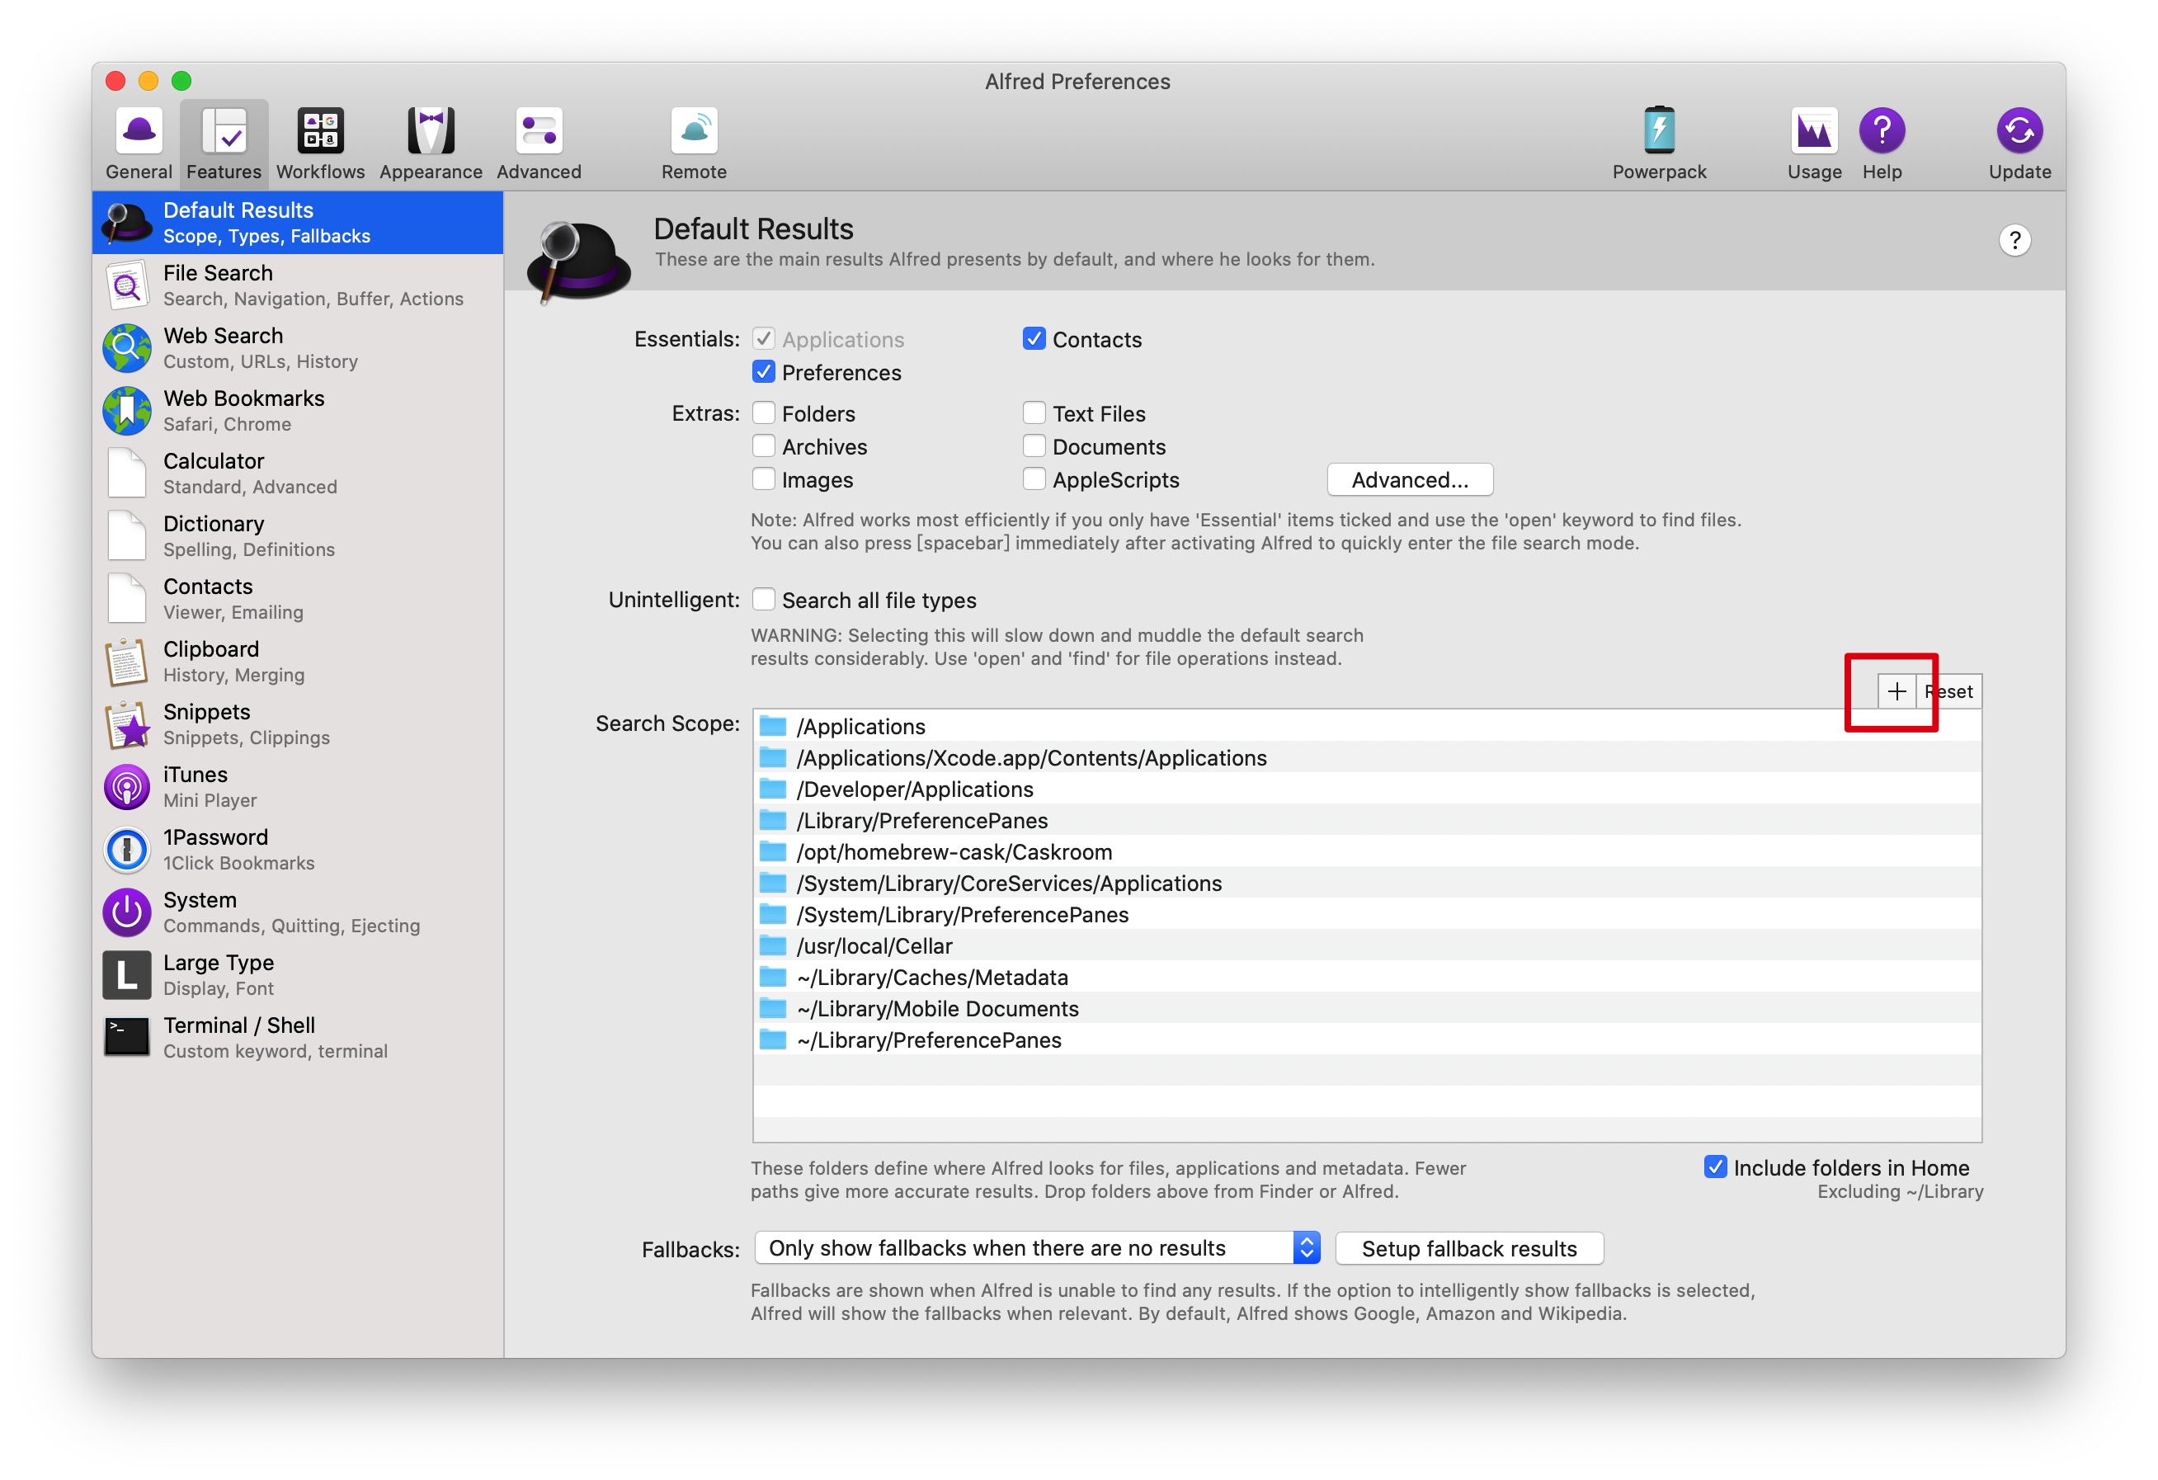Click the Alfred hat magnifier header image
This screenshot has width=2158, height=1480.
pyautogui.click(x=578, y=261)
